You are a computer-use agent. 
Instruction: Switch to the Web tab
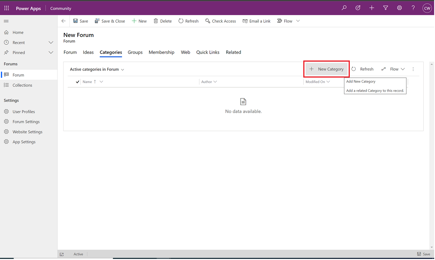coord(185,52)
